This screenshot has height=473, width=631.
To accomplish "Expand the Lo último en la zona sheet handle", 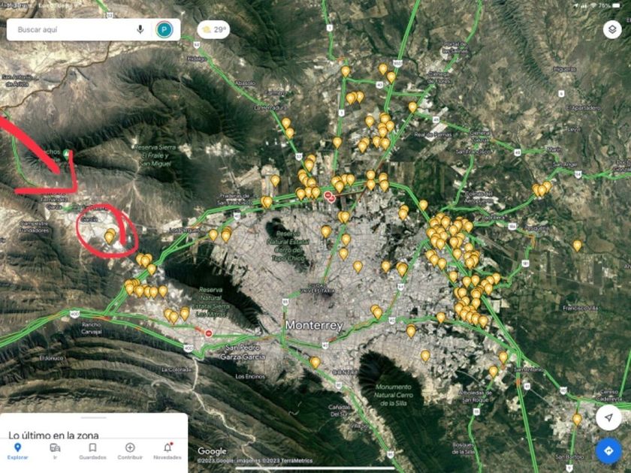I will [x=94, y=418].
